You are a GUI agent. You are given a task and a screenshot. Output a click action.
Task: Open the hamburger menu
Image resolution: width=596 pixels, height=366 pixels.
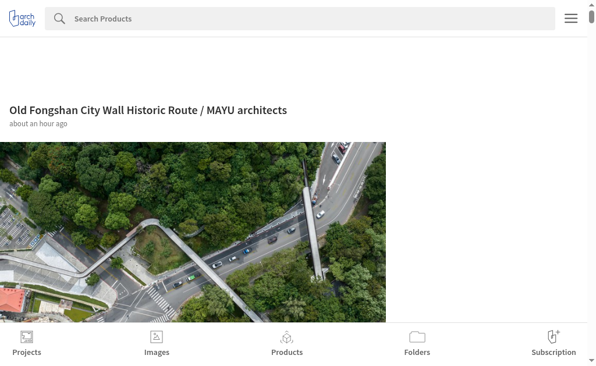tap(570, 18)
